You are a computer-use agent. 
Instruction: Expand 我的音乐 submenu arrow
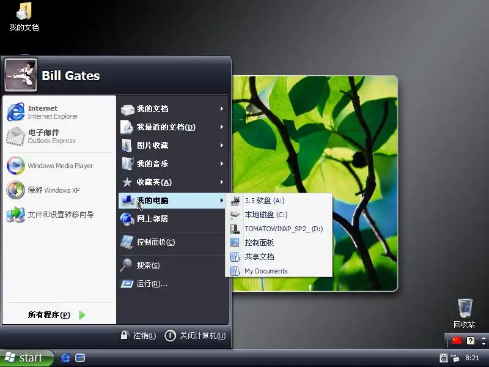[x=222, y=163]
